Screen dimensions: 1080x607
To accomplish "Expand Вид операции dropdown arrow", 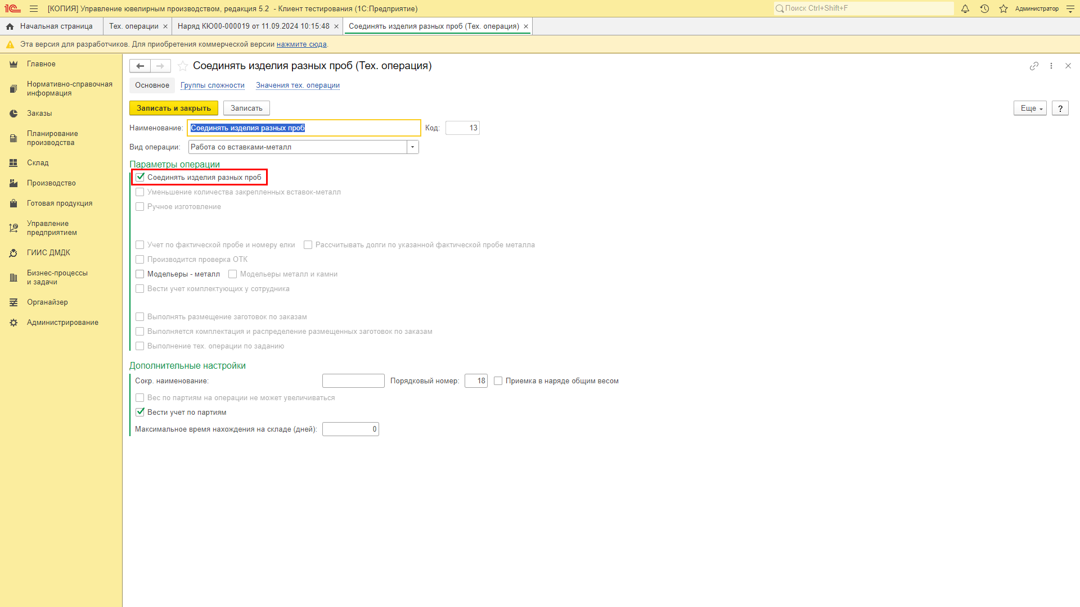I will click(x=413, y=147).
